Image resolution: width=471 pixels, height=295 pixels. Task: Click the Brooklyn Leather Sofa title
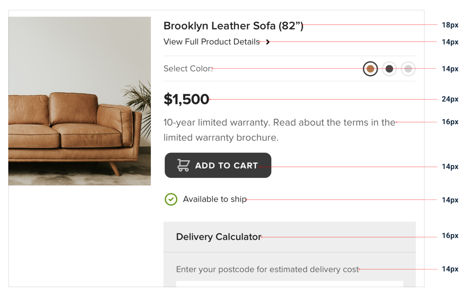[233, 26]
